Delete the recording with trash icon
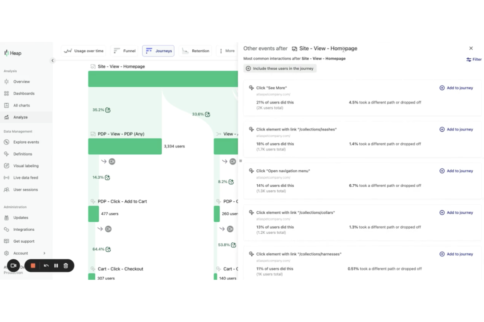The width and height of the screenshot is (484, 322). (66, 266)
